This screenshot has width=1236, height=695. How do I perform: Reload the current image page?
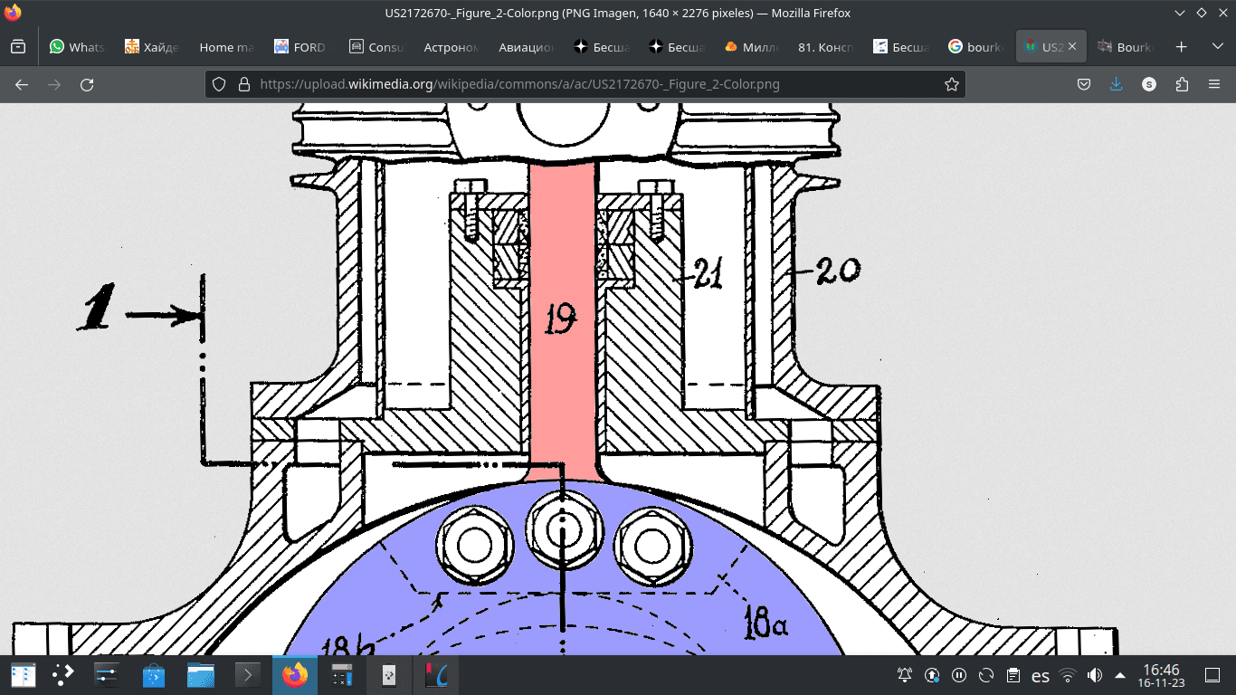[86, 84]
